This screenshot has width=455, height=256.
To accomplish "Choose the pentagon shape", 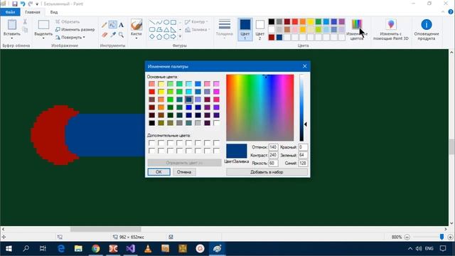I will 159,37.
